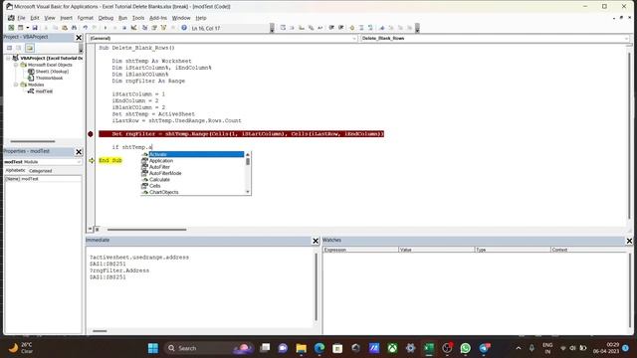Open the Insert menu

click(x=67, y=18)
